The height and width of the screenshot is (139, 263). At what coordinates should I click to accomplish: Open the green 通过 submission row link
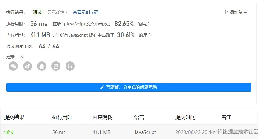point(9,132)
